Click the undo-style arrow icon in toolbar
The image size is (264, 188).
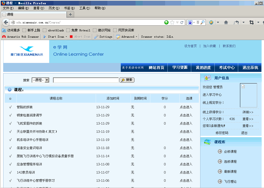(236, 22)
